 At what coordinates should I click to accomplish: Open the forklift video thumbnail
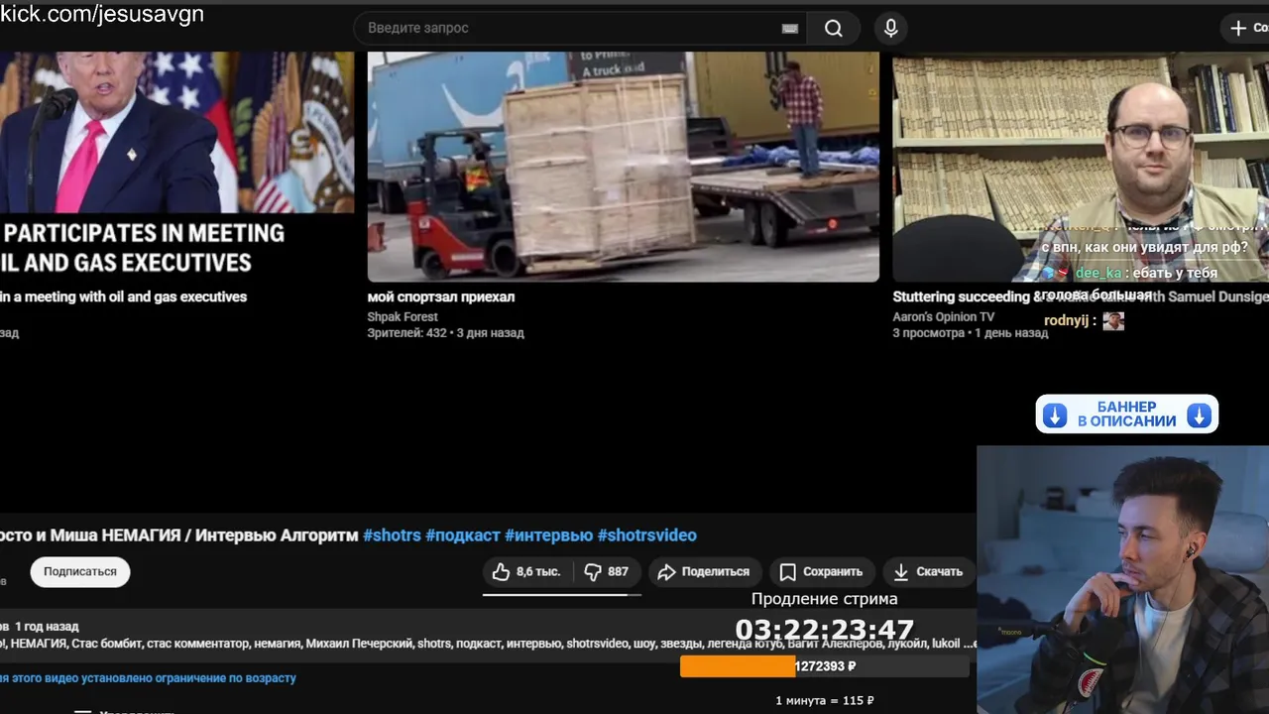(624, 167)
